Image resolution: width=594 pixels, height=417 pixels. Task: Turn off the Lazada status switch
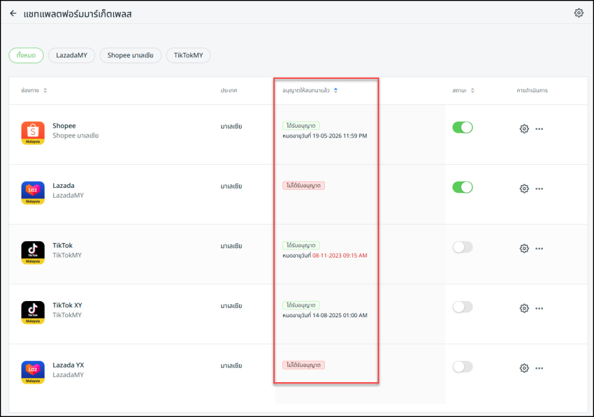click(462, 187)
